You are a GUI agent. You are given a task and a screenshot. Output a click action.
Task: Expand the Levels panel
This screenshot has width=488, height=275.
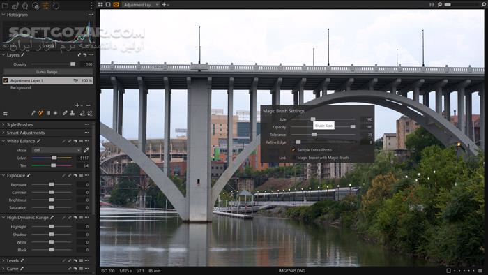3,260
